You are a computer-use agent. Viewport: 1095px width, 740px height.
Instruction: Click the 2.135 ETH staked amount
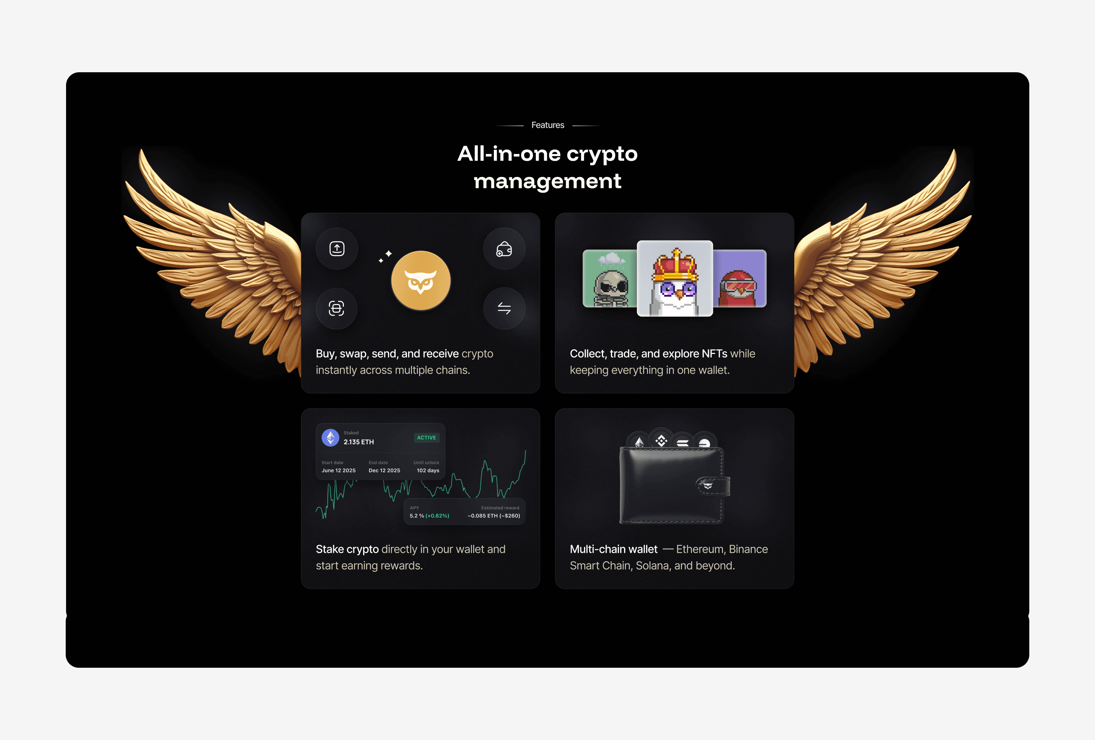click(358, 442)
